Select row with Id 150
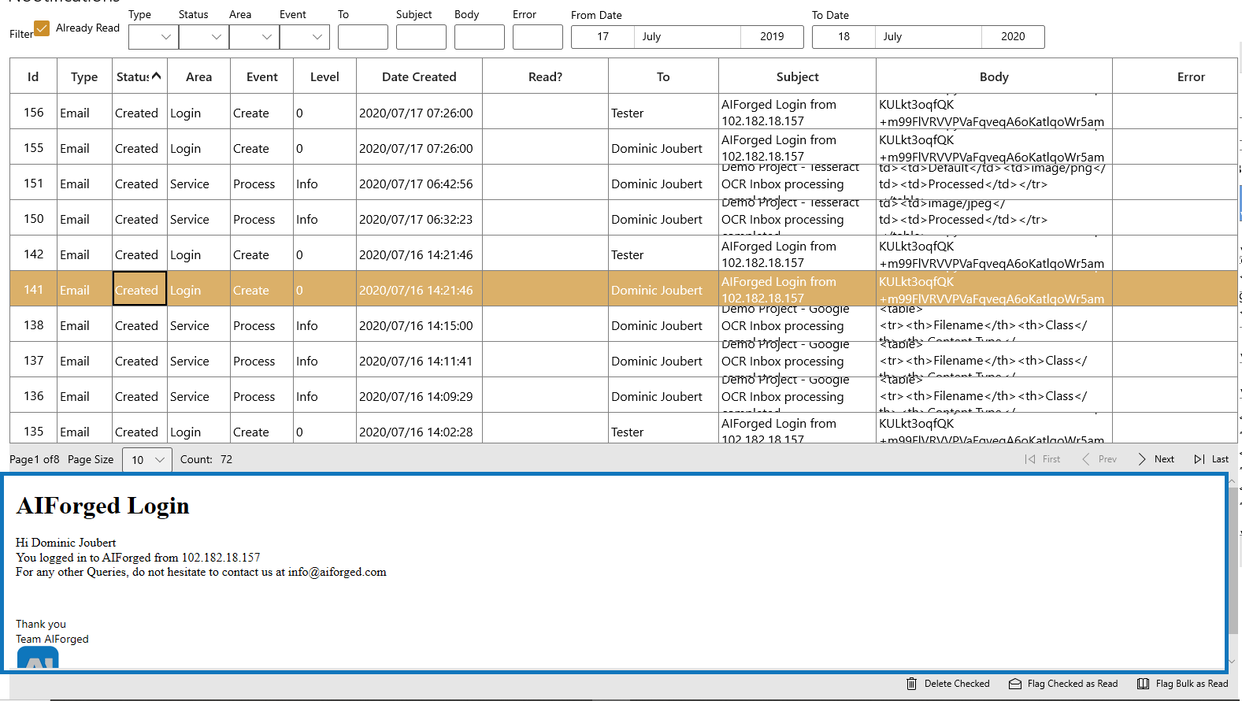 [624, 218]
